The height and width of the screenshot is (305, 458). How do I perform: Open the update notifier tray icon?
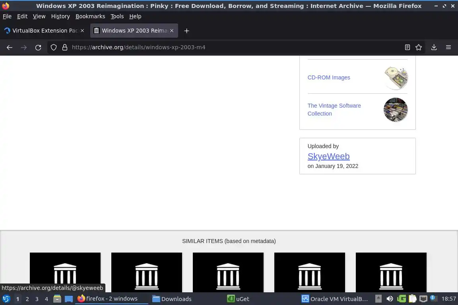point(434,299)
